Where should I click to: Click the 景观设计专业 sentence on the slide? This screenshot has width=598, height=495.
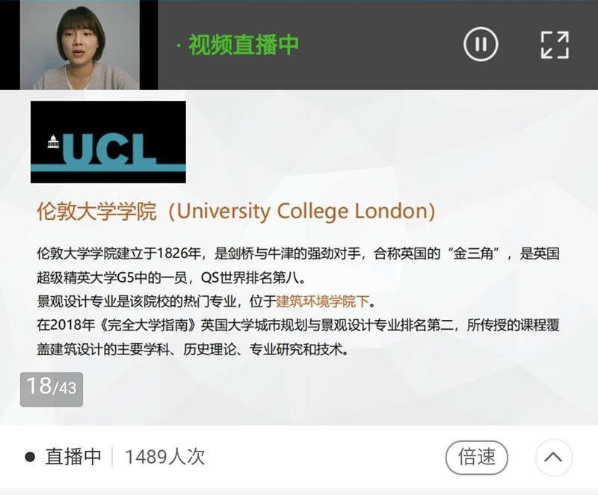pyautogui.click(x=206, y=301)
